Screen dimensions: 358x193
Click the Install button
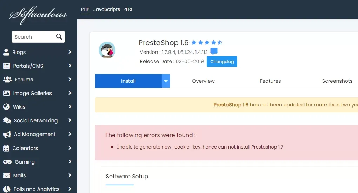pos(128,81)
